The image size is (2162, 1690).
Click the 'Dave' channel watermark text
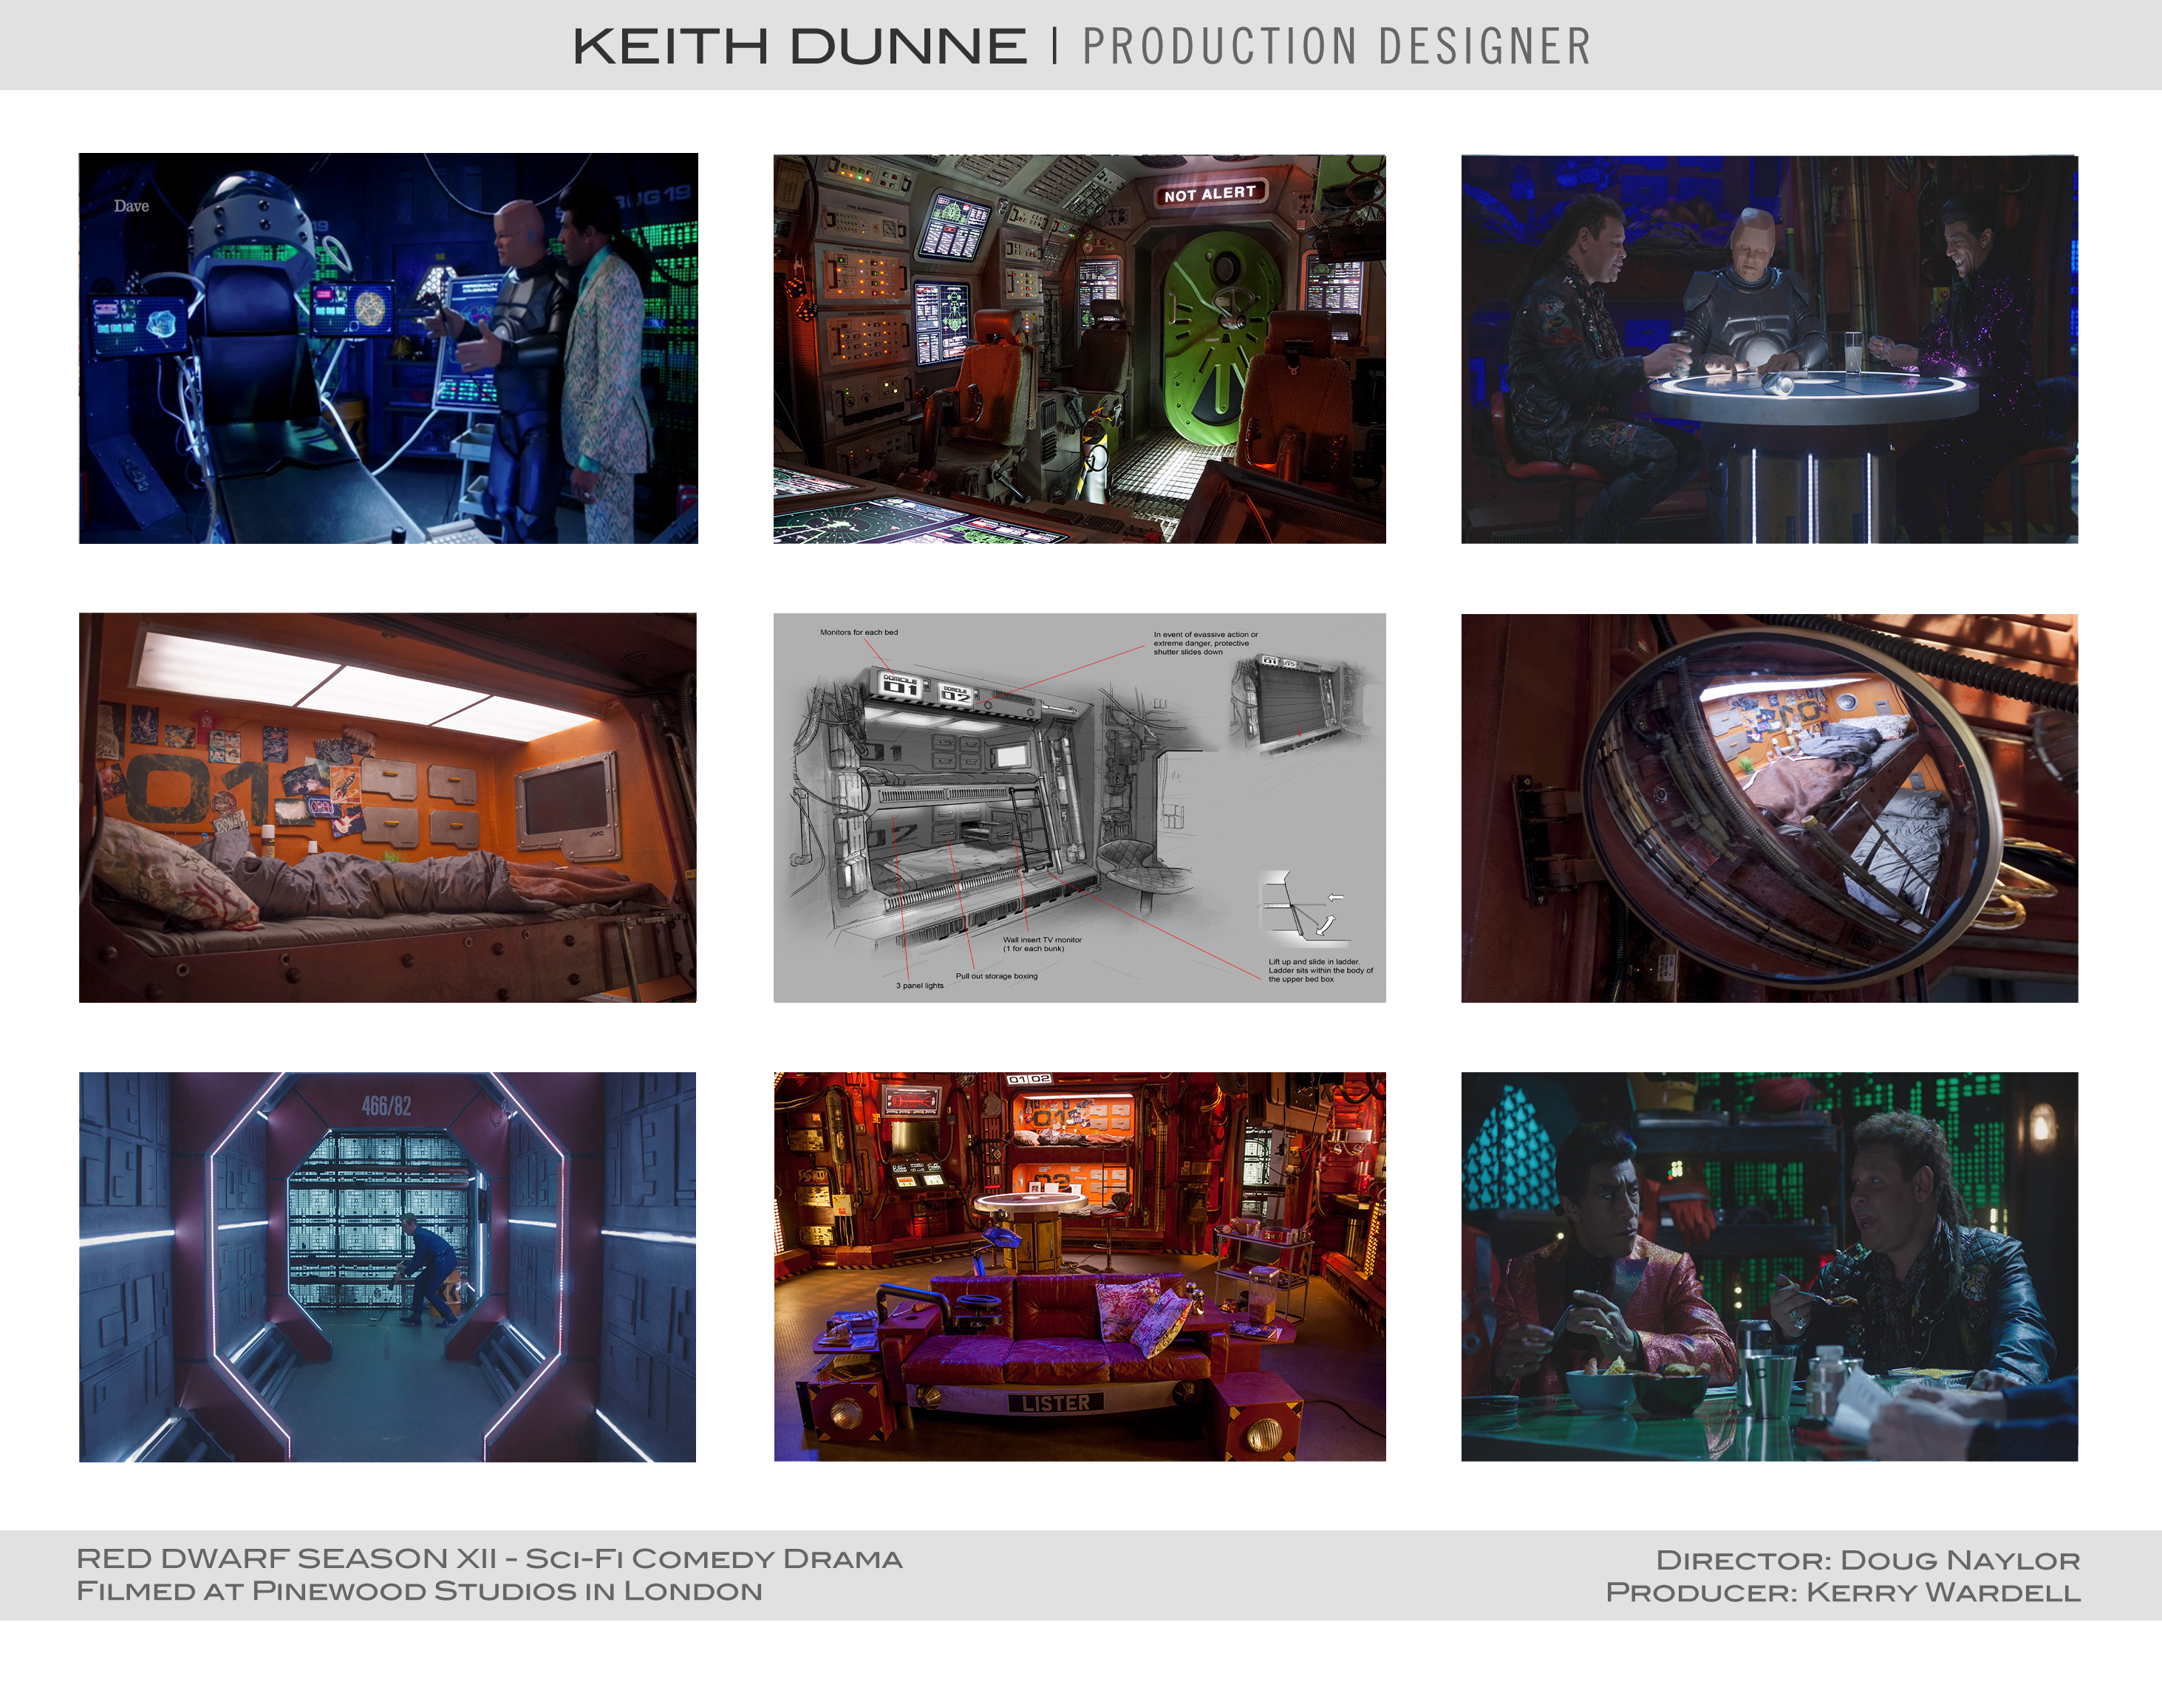pyautogui.click(x=131, y=206)
